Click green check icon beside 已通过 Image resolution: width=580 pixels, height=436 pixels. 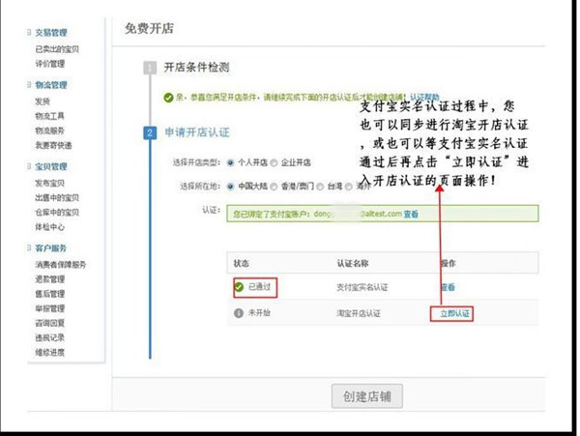(239, 287)
